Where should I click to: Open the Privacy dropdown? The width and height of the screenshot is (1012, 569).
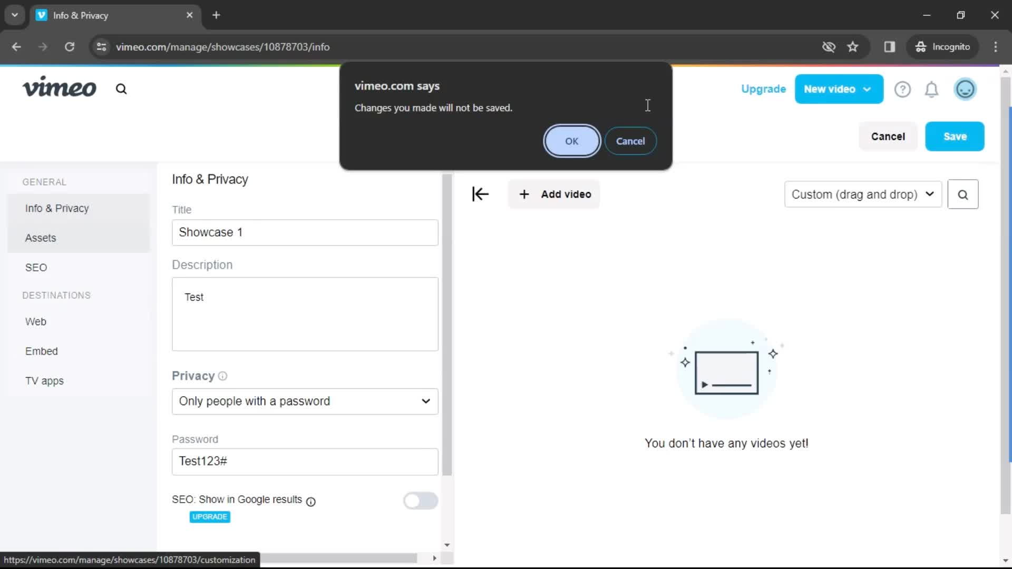(x=305, y=401)
